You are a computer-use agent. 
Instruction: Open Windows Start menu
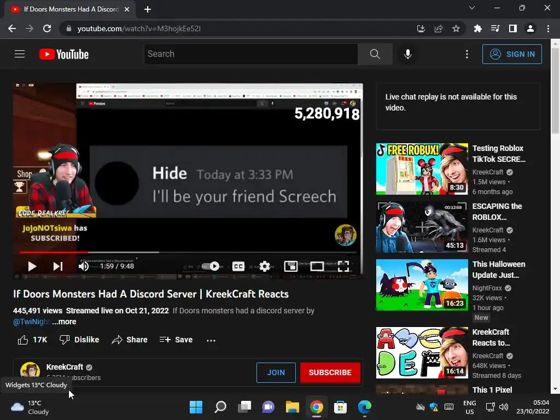pyautogui.click(x=196, y=407)
